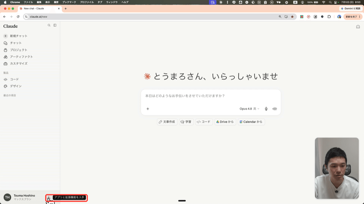Click the battery status indicator

[x=313, y=2]
